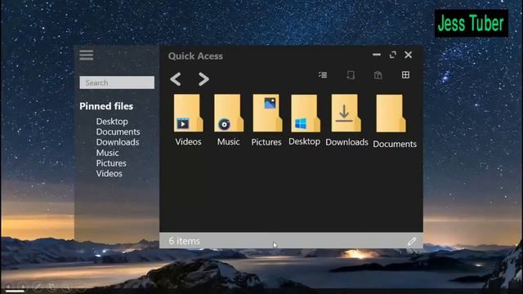Open Documents in Pinned files list

[x=118, y=131]
